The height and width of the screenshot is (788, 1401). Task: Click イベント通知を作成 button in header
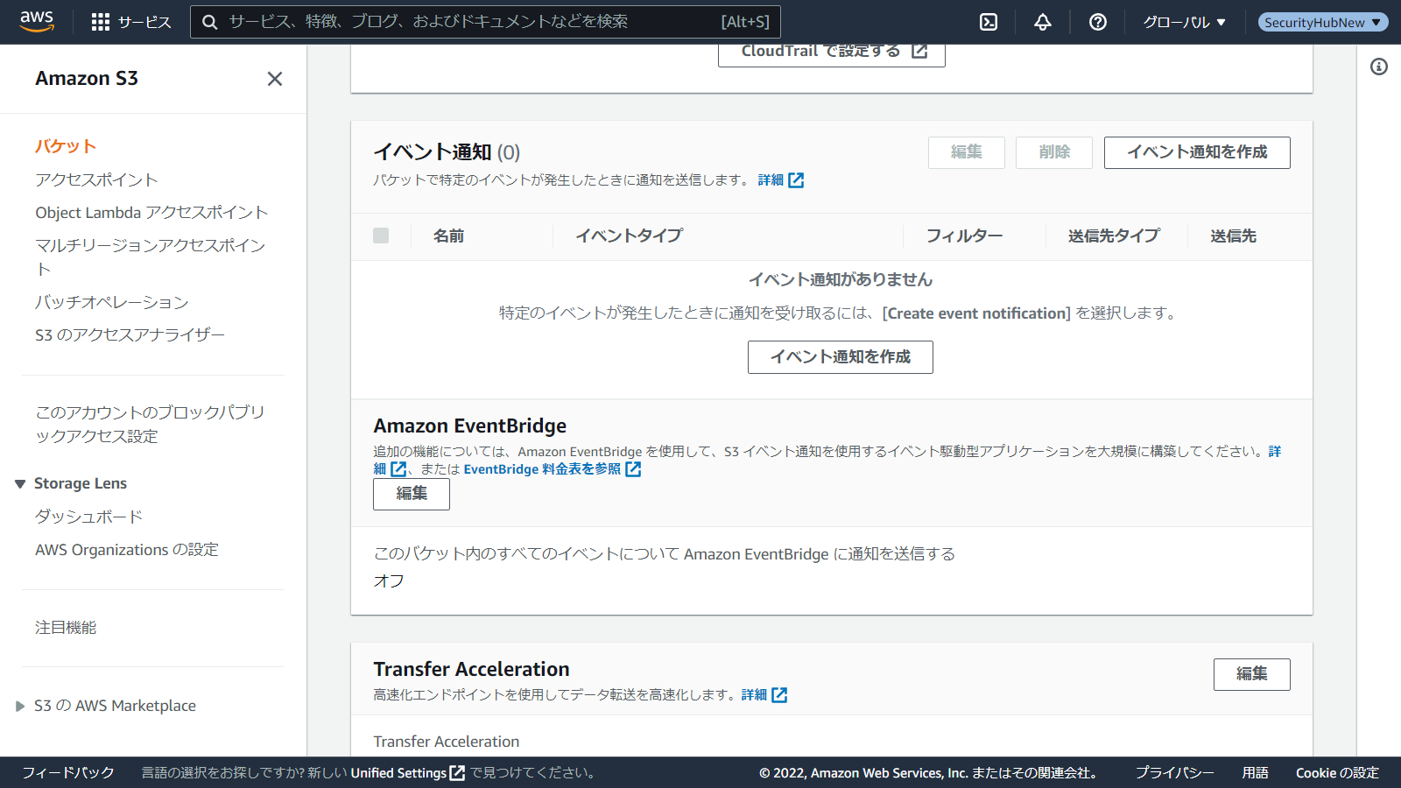click(1196, 152)
